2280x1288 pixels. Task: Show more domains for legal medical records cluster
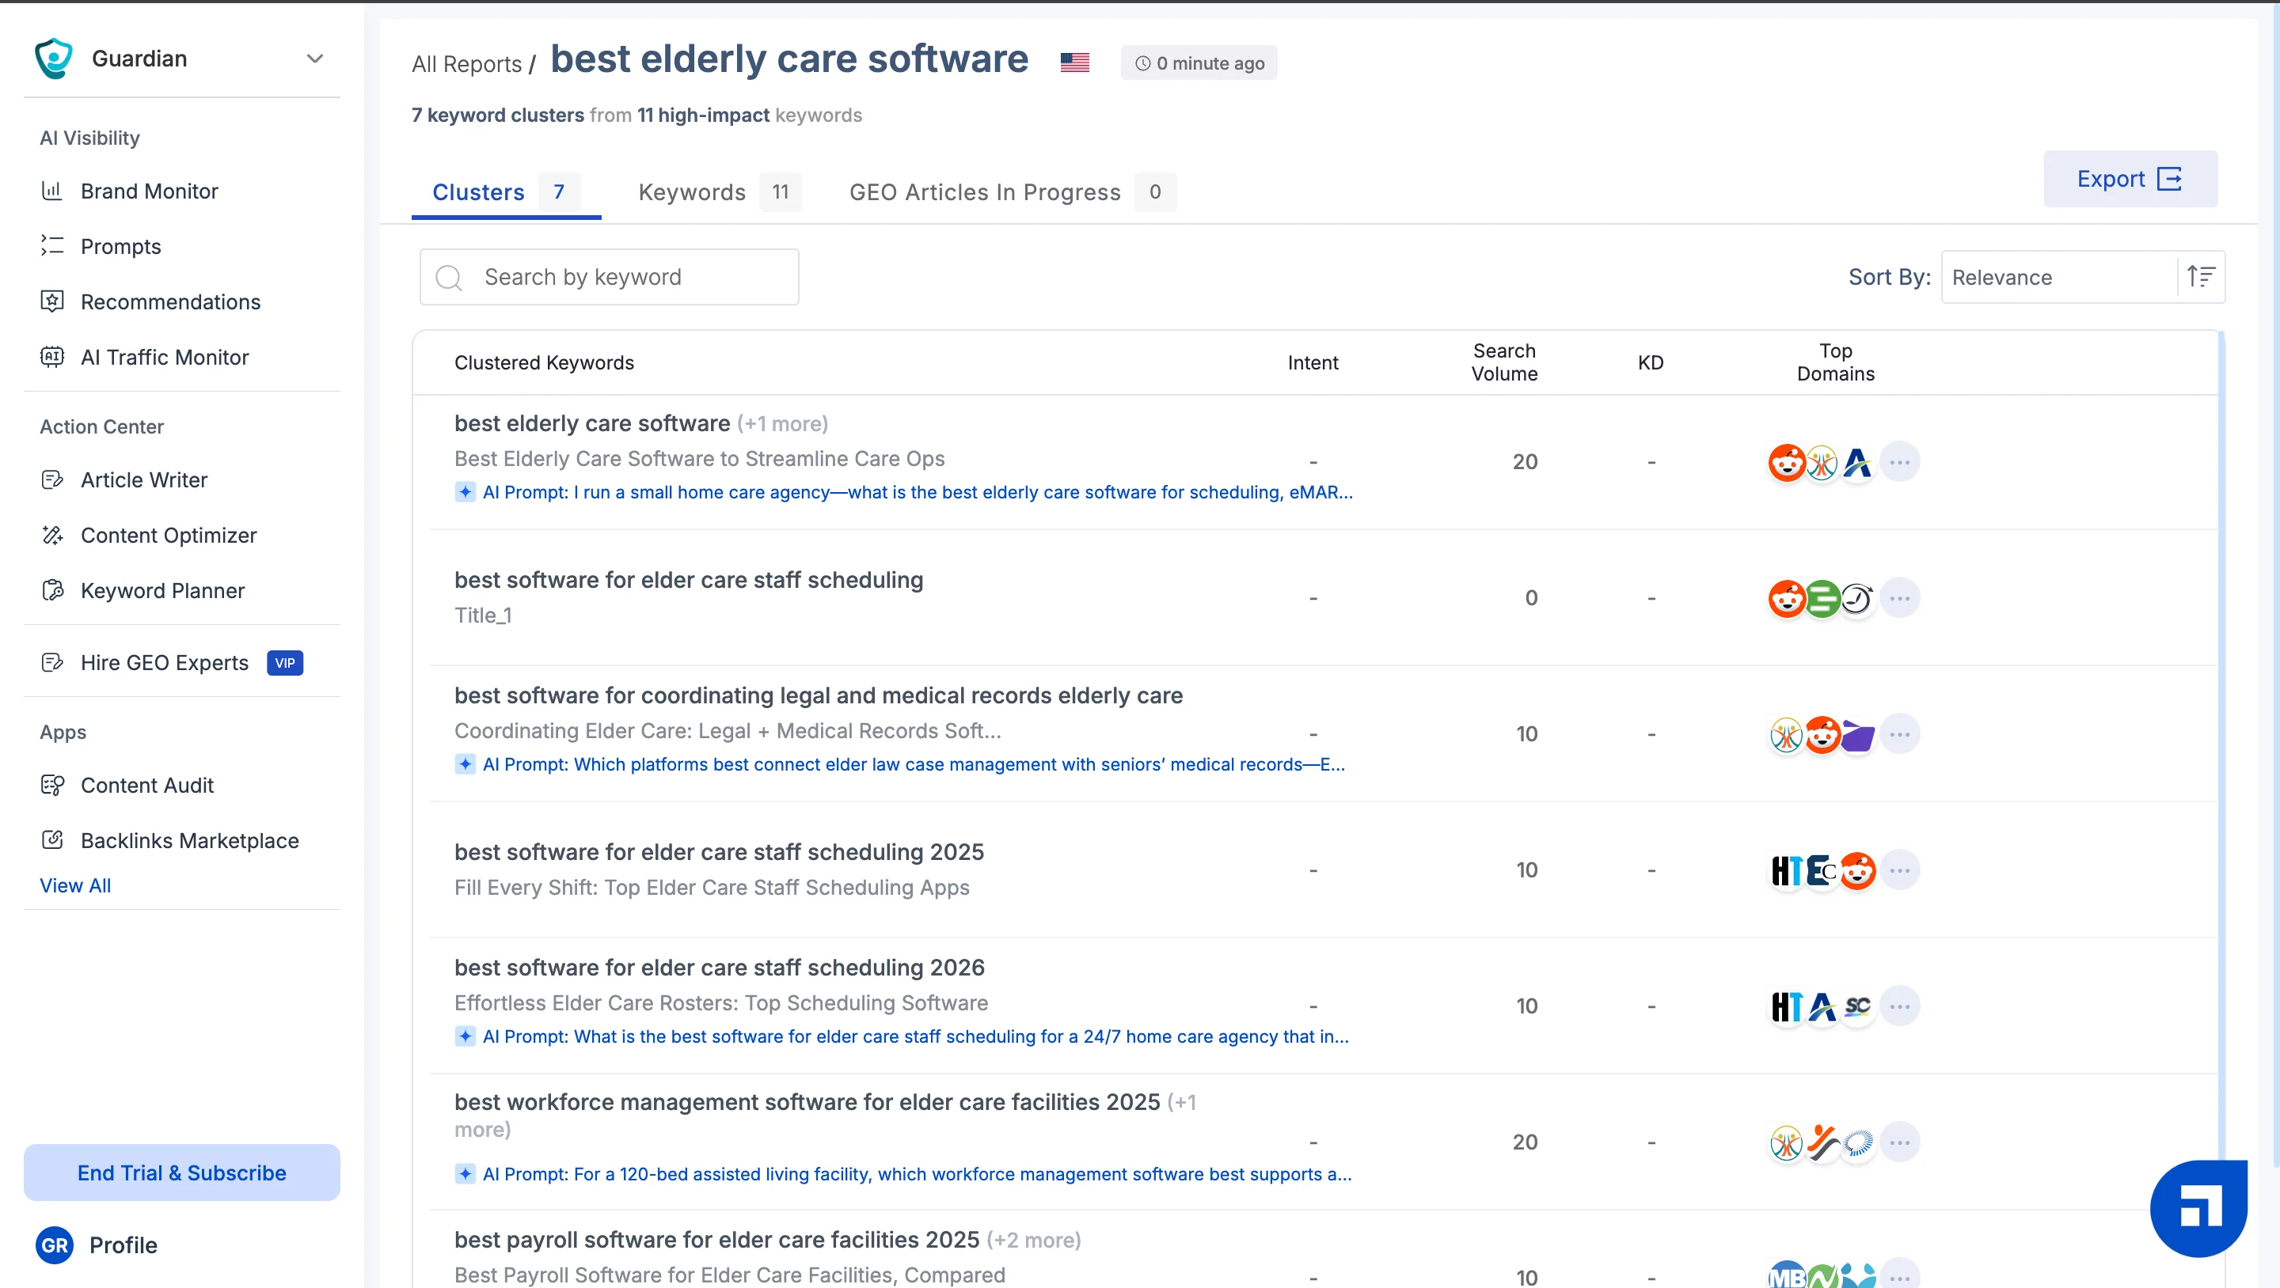(1899, 734)
